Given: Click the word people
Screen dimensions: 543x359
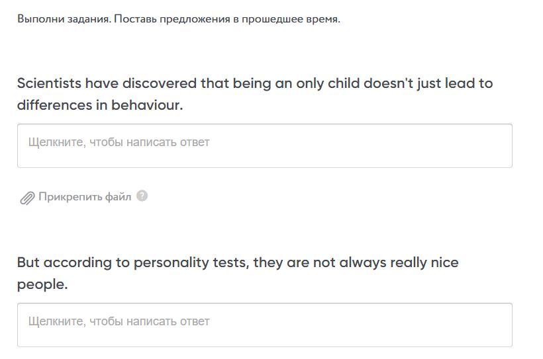Looking at the screenshot, I should tap(42, 284).
